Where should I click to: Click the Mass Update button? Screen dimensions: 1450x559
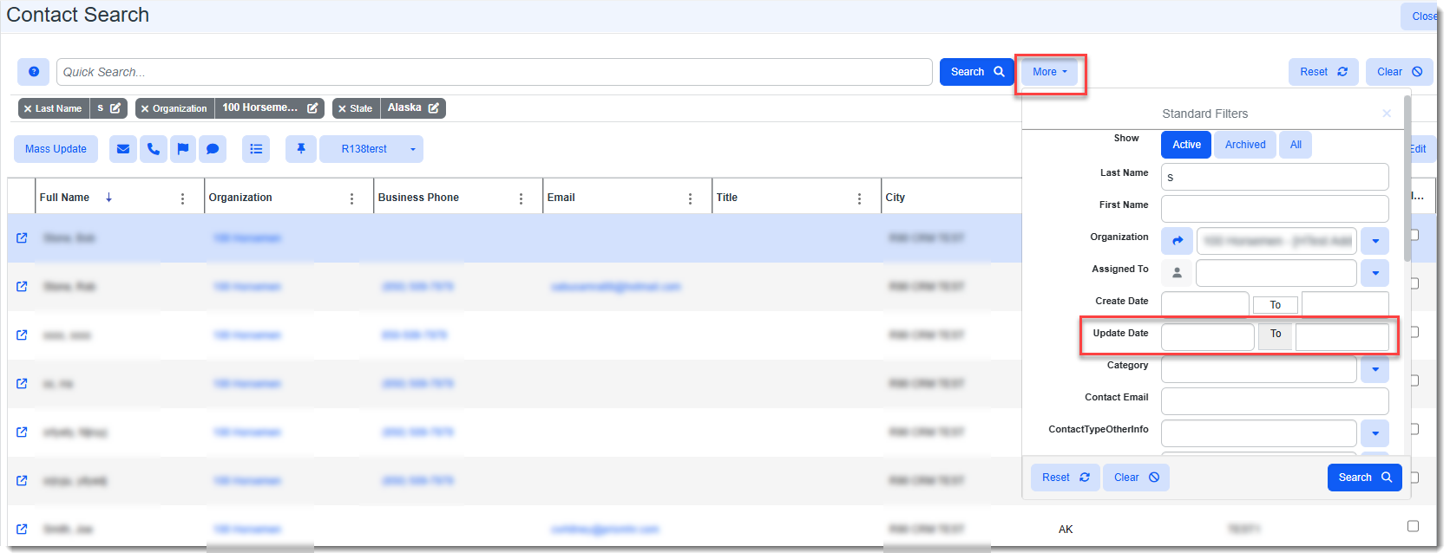point(56,149)
